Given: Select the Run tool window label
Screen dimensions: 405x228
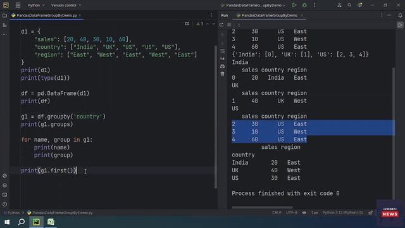Looking at the screenshot, I should coord(225,15).
